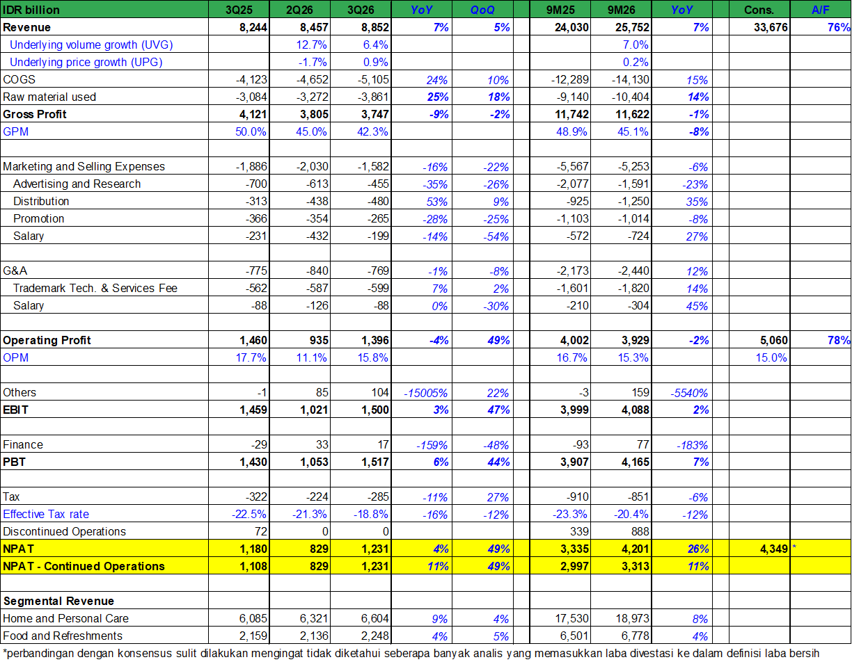
Task: Click the 2Q26 column header
Action: pos(299,10)
